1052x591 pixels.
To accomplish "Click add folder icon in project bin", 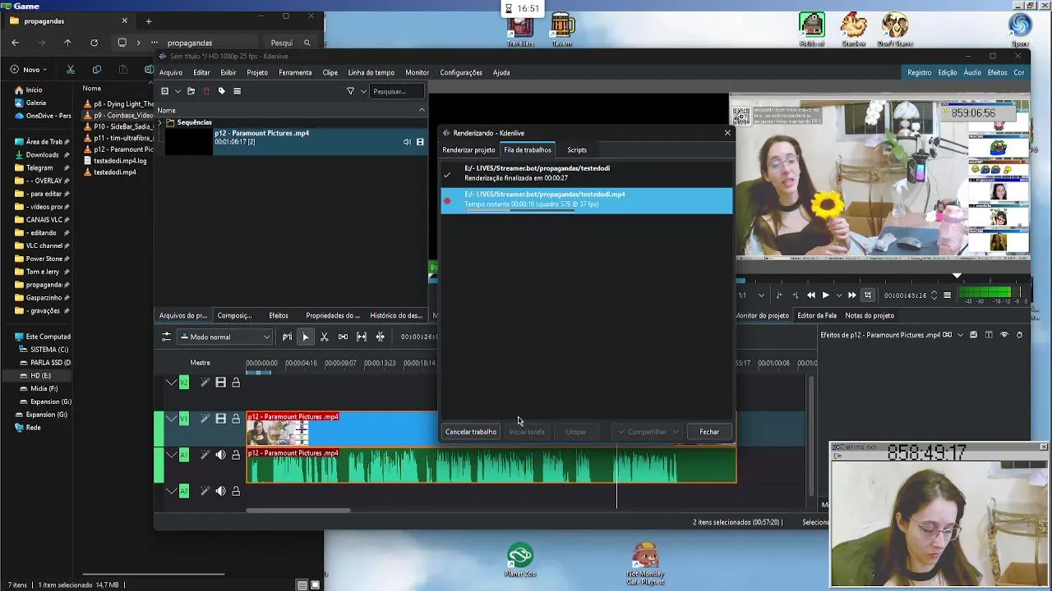I will click(x=191, y=91).
